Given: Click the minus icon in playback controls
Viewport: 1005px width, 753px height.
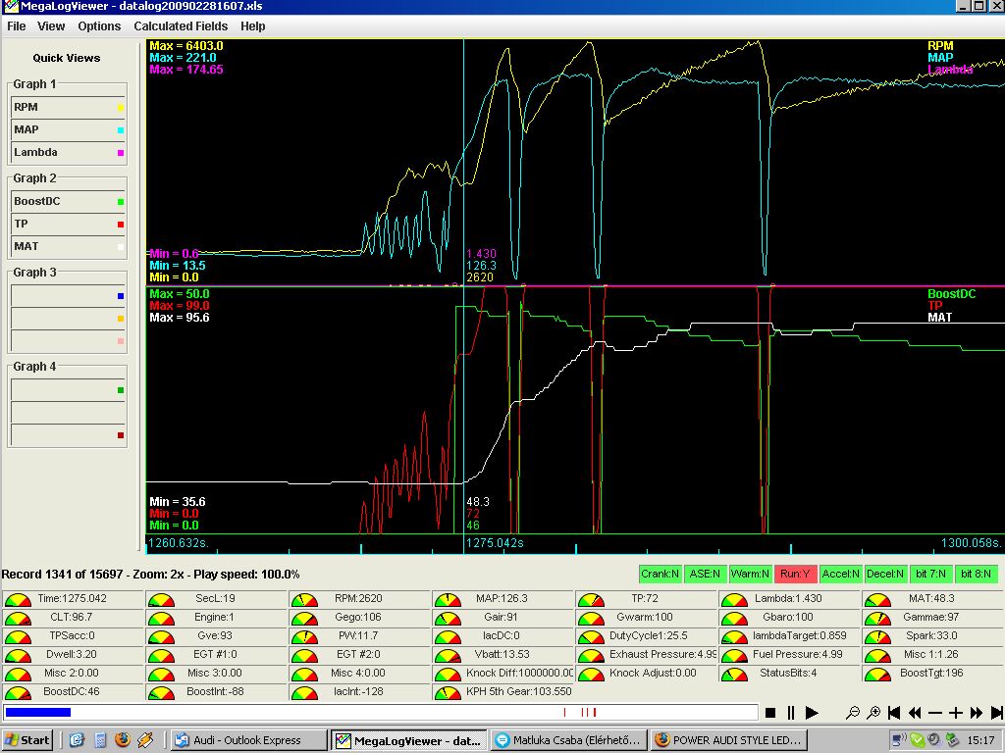Looking at the screenshot, I should coord(935,713).
